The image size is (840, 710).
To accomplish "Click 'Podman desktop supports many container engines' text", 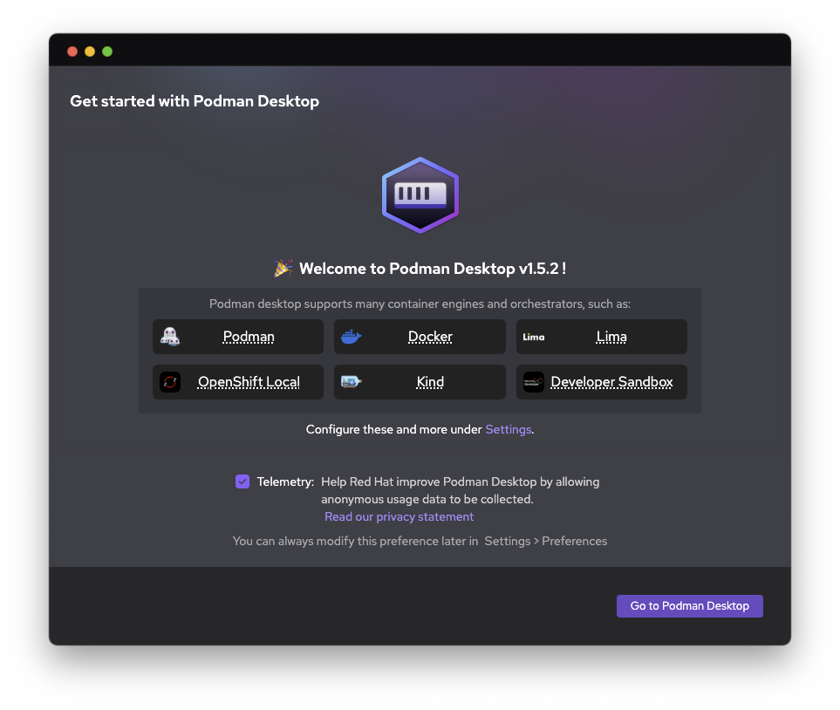I will [420, 304].
